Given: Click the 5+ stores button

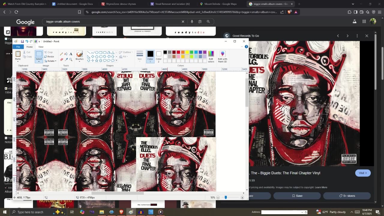Looking at the screenshot, I should pyautogui.click(x=347, y=196).
